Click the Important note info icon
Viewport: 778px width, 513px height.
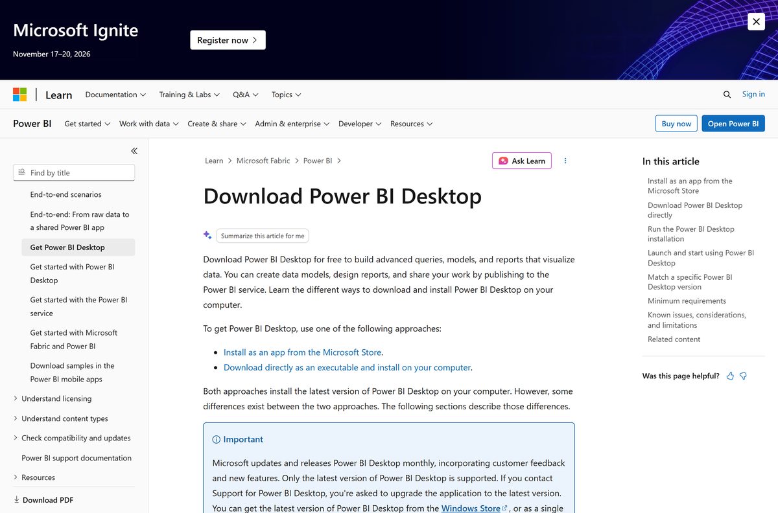pos(217,439)
